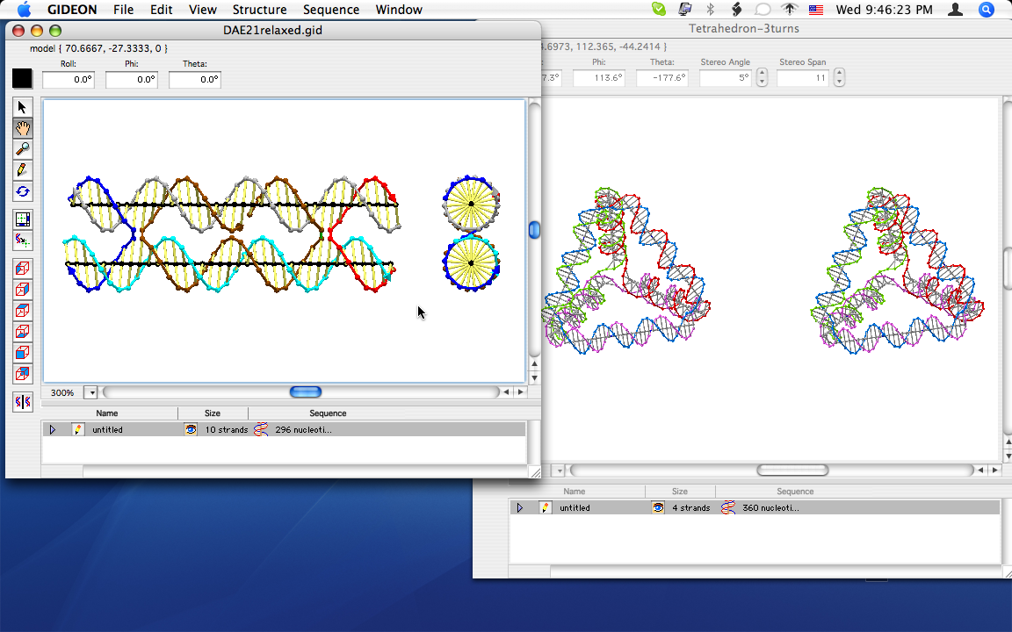1012x632 pixels.
Task: Choose the magnifying glass zoom tool
Action: click(23, 149)
